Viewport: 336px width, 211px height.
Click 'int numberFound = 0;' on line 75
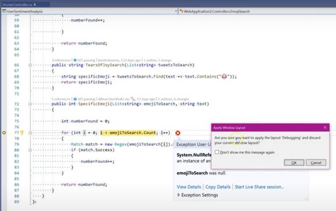[x=85, y=121]
